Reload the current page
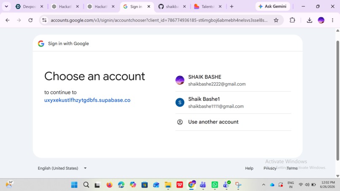This screenshot has width=340, height=191. coord(30,20)
